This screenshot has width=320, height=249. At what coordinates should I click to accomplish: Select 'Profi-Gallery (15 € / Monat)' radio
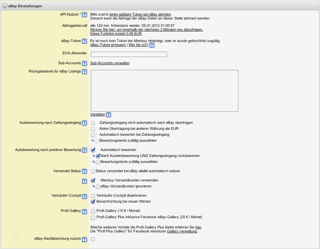[x=93, y=211]
